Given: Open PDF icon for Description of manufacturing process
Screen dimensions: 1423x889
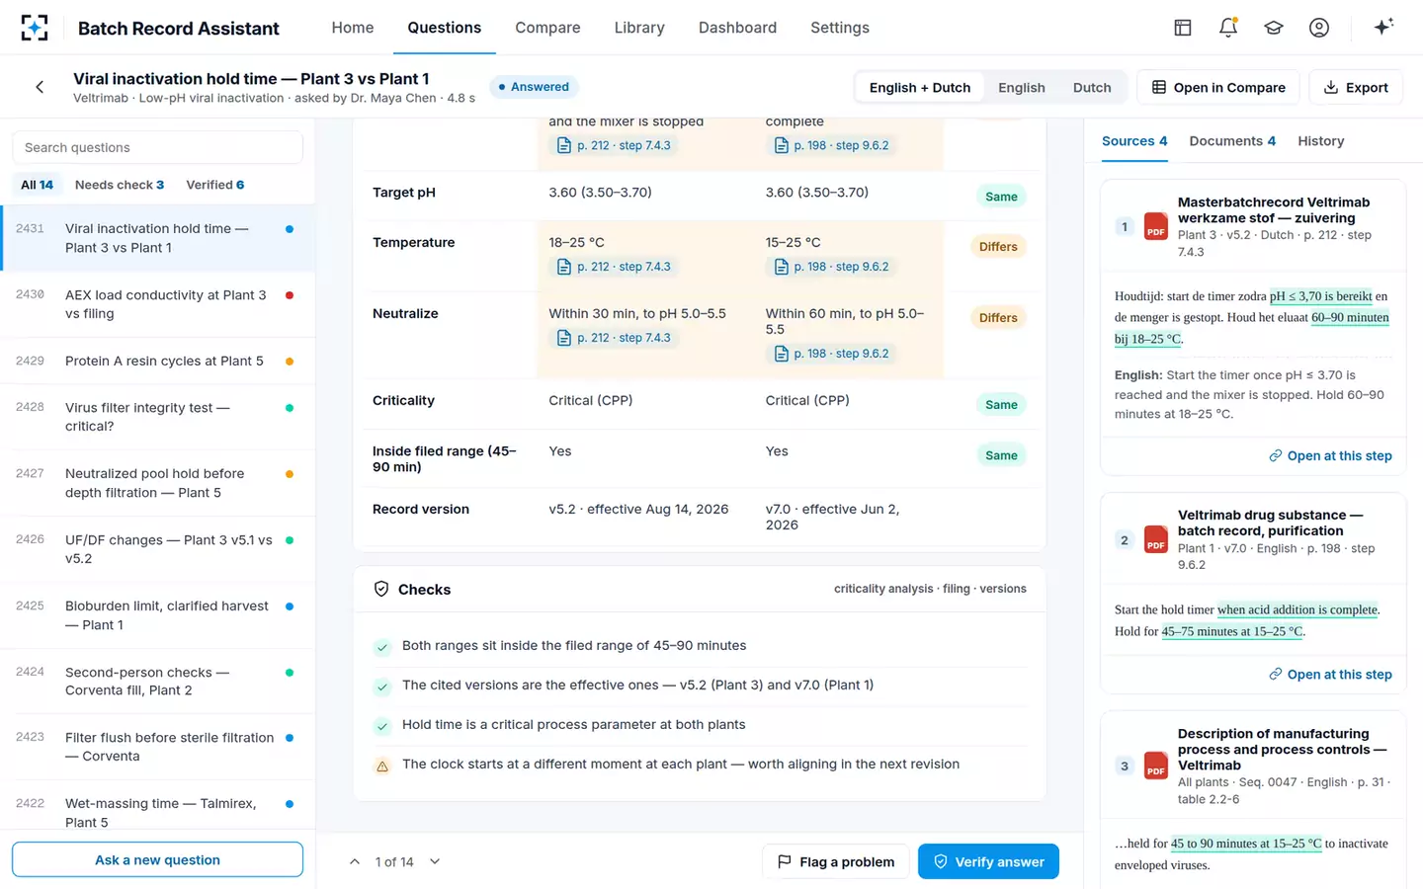Looking at the screenshot, I should [x=1155, y=766].
